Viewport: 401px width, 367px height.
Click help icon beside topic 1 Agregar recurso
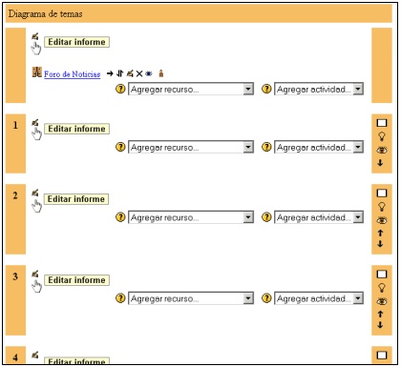tap(120, 147)
